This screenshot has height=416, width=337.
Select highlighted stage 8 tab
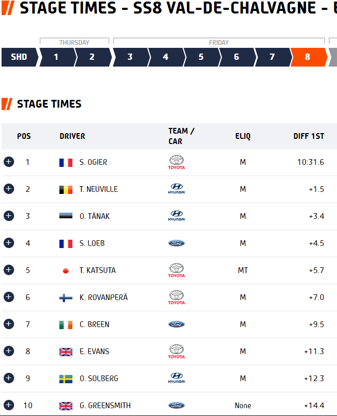tap(309, 57)
